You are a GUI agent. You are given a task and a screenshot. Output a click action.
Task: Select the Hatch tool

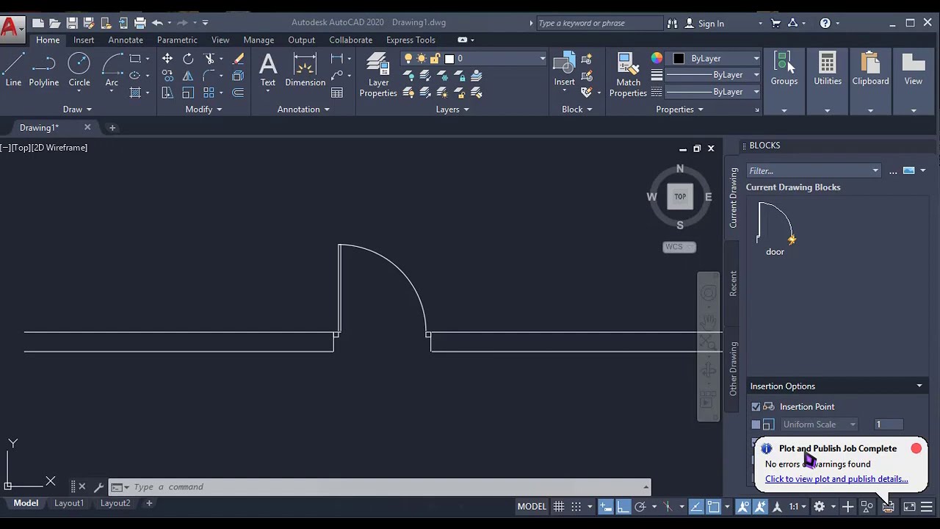(x=135, y=93)
